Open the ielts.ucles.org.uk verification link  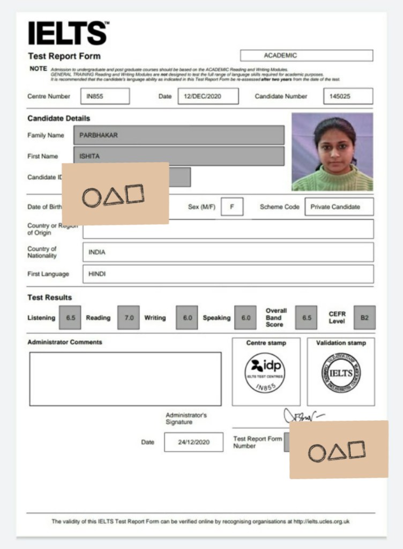pyautogui.click(x=319, y=521)
